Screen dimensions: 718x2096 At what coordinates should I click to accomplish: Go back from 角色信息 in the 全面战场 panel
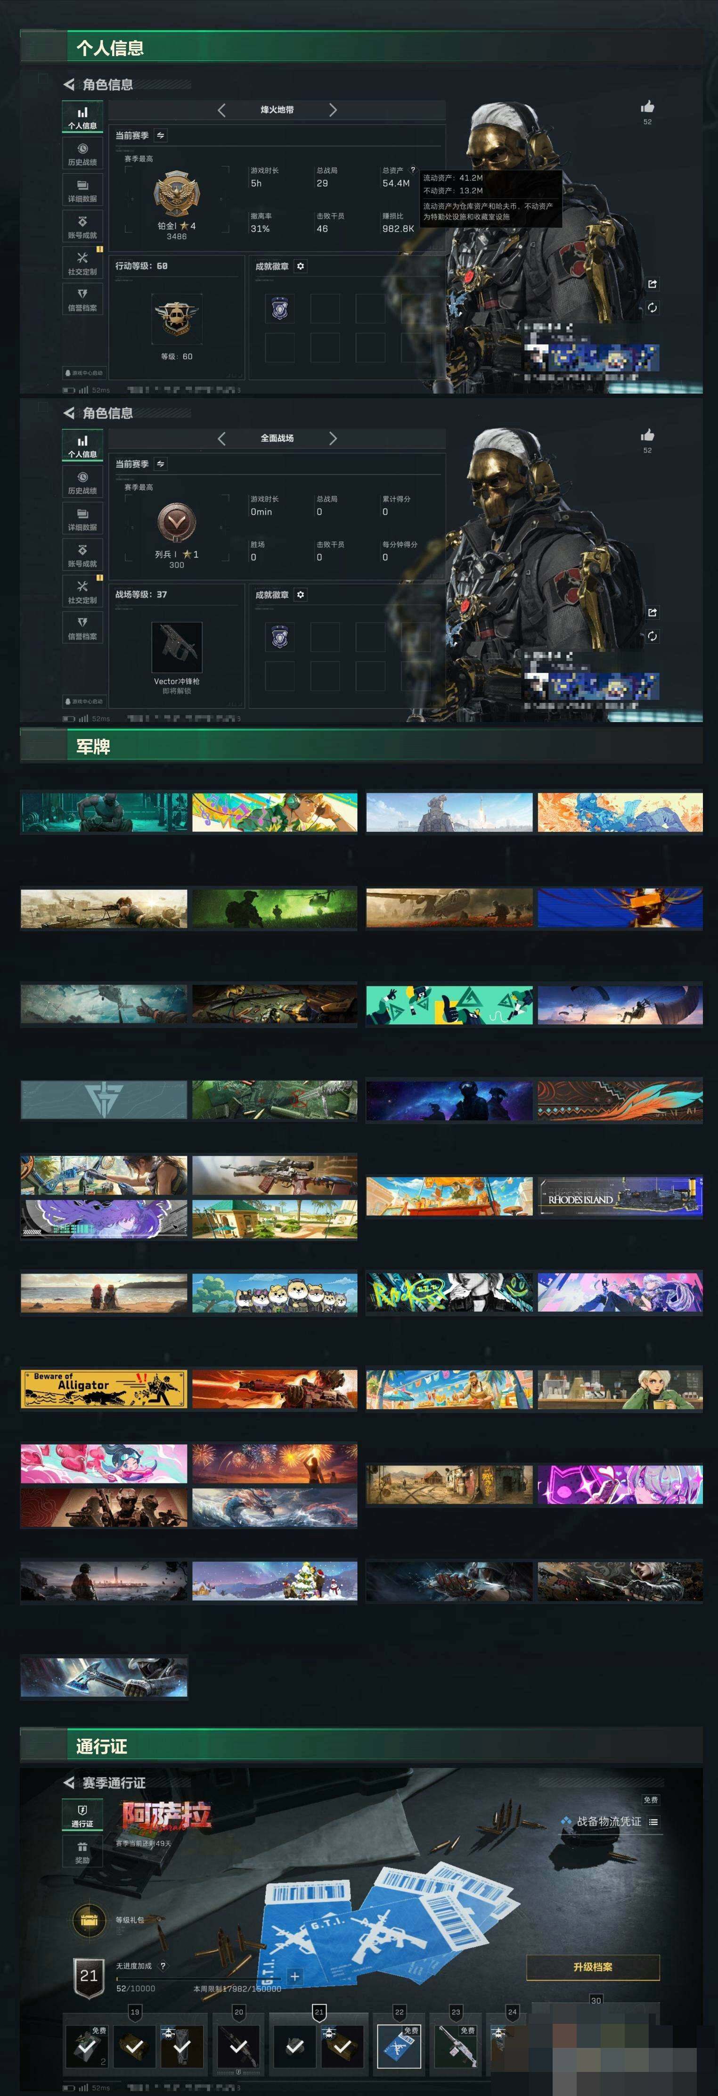pyautogui.click(x=68, y=412)
